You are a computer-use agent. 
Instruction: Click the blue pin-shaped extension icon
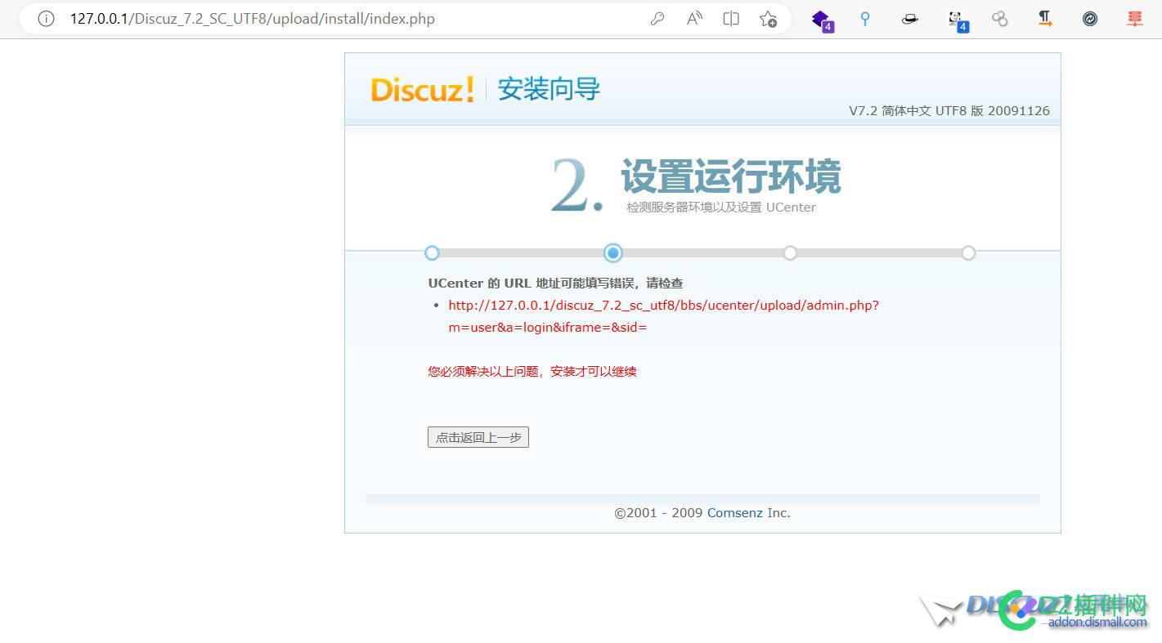[865, 19]
